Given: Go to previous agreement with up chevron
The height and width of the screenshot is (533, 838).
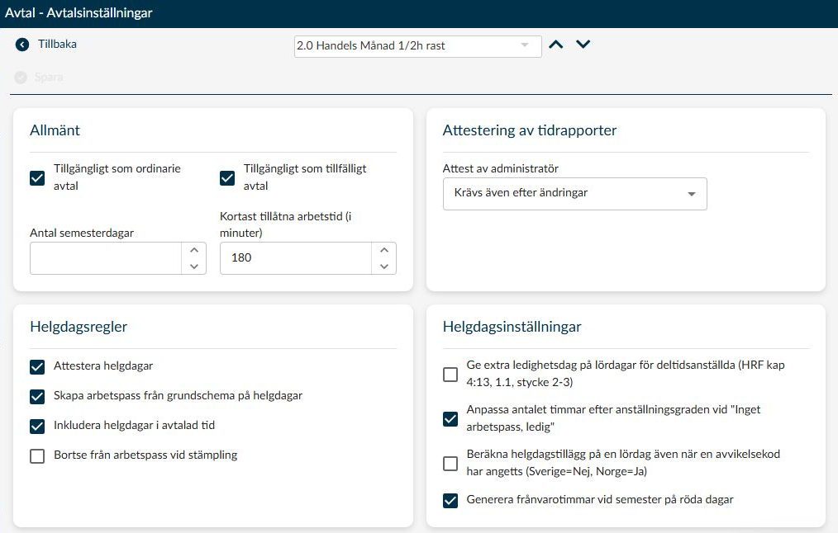Looking at the screenshot, I should pos(556,45).
